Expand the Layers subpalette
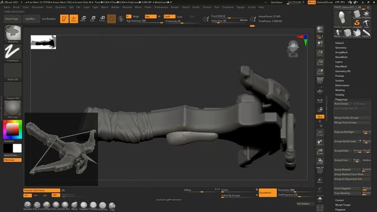This screenshot has height=212, width=377. (339, 62)
